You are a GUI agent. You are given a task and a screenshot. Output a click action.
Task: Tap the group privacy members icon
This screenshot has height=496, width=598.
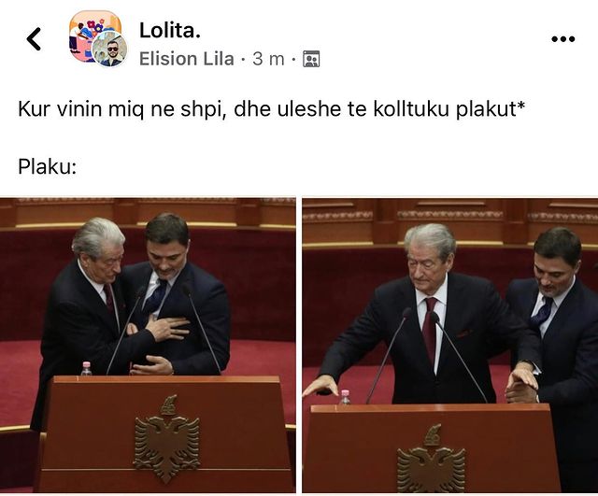click(311, 59)
